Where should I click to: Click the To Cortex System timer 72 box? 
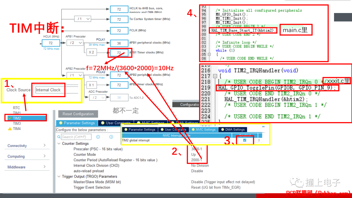coord(119,19)
